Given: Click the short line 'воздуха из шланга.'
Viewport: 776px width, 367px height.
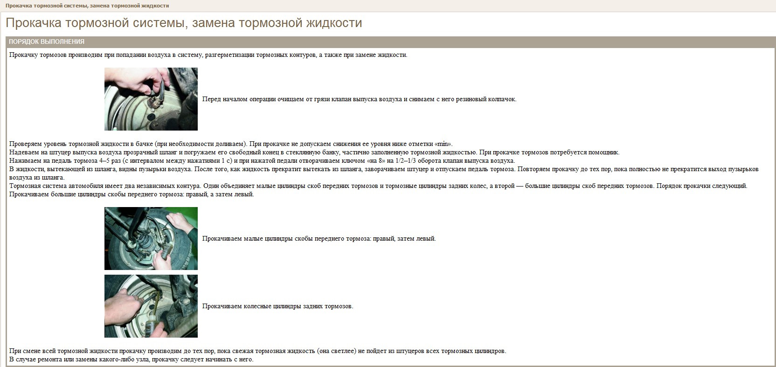Looking at the screenshot, I should tap(37, 178).
